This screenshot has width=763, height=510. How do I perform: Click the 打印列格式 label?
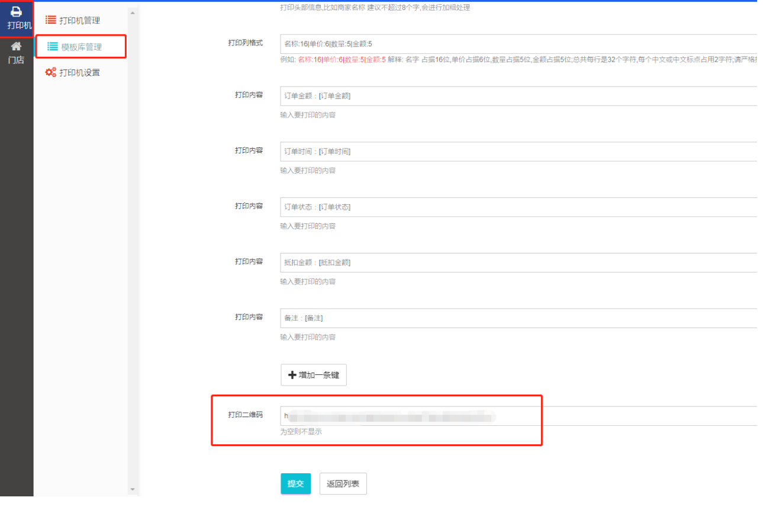pos(246,43)
